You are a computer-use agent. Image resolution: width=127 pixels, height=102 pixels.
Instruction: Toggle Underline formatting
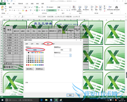tap(14, 10)
